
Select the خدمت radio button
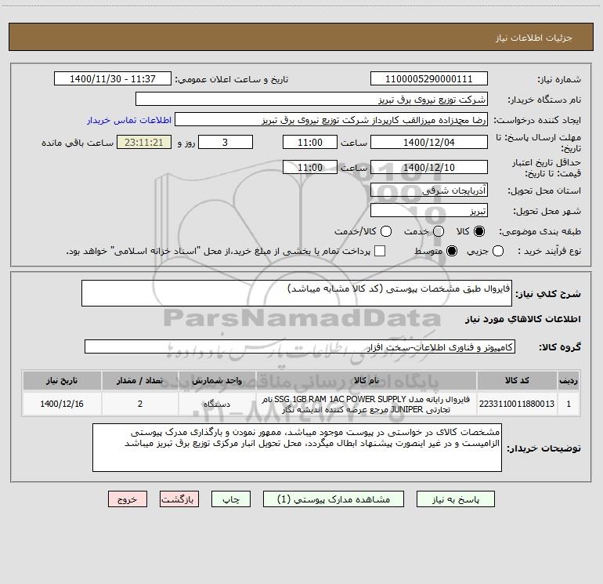[x=439, y=231]
